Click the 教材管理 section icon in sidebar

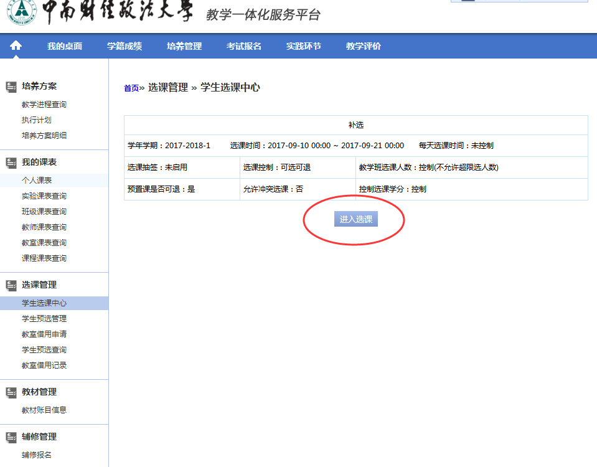point(11,392)
